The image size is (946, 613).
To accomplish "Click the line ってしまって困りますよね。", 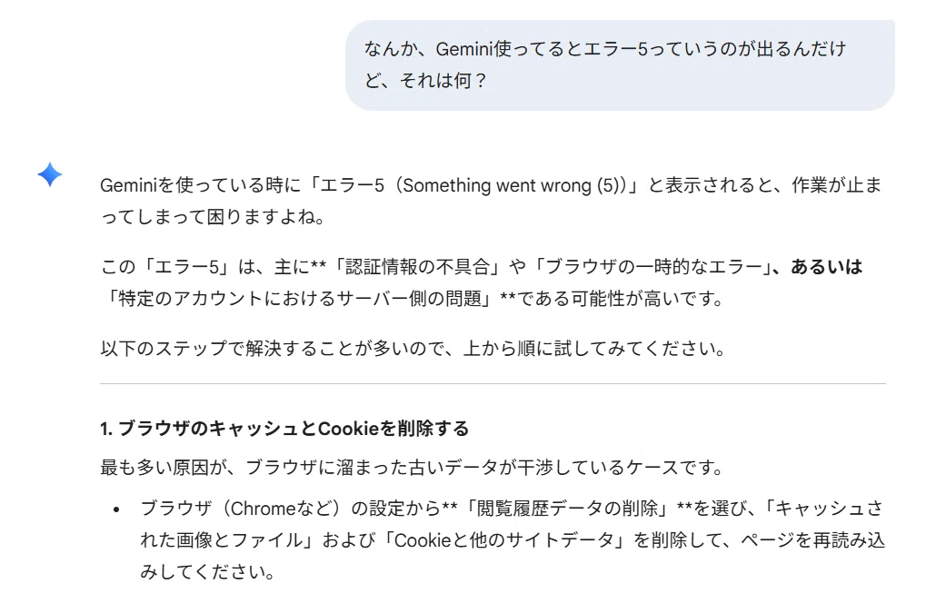I will (214, 217).
